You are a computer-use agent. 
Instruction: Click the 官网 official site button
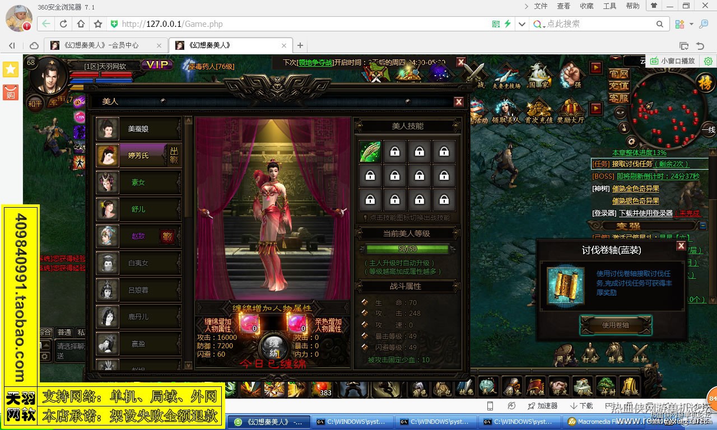click(x=619, y=74)
